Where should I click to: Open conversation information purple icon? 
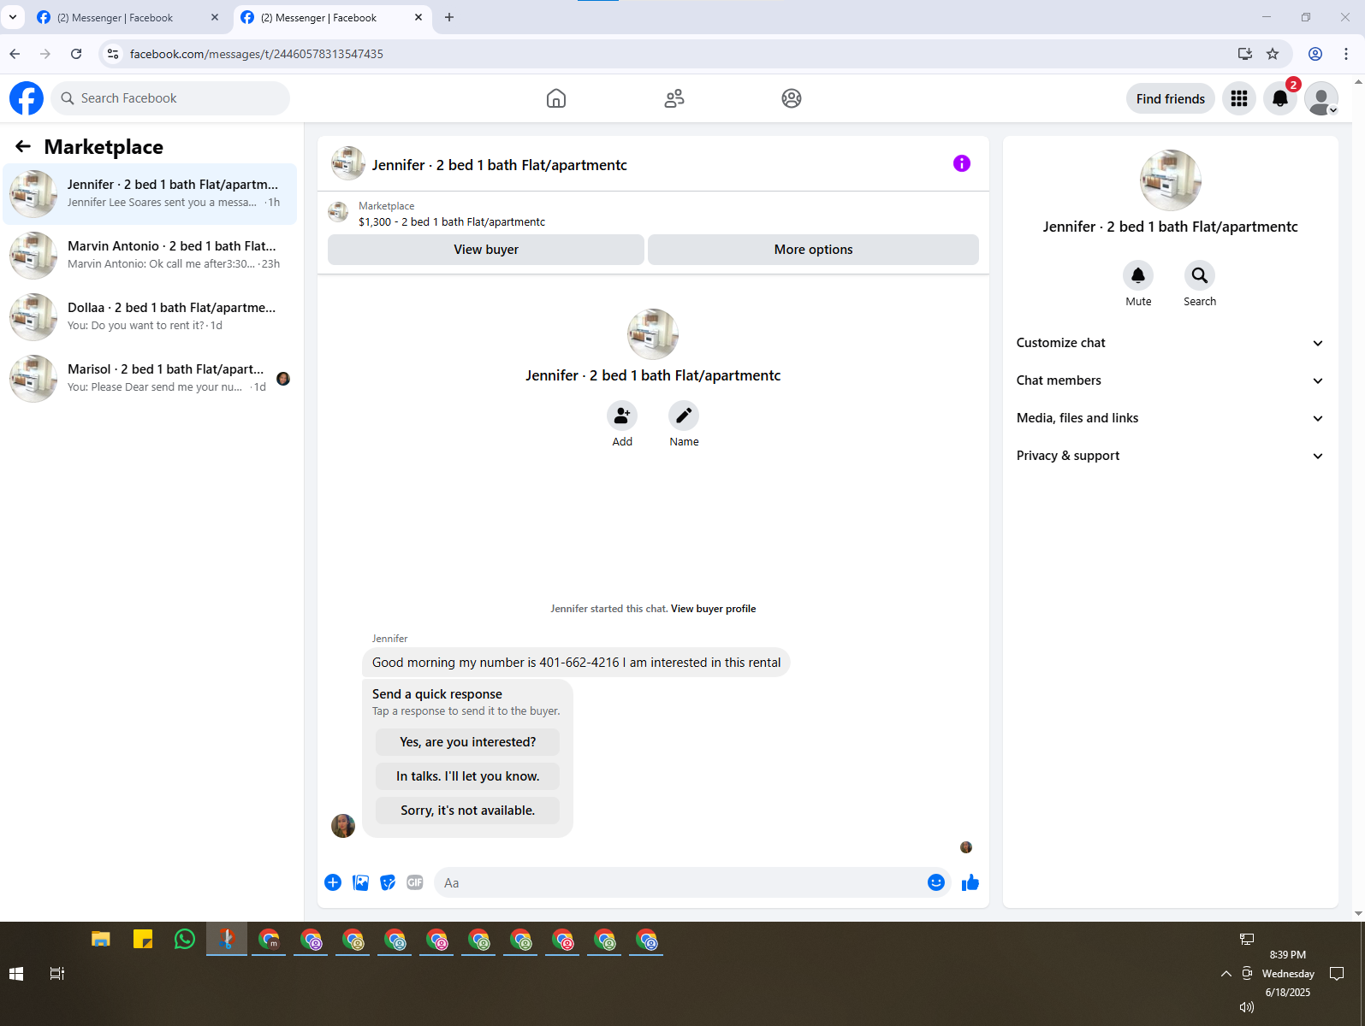(962, 163)
